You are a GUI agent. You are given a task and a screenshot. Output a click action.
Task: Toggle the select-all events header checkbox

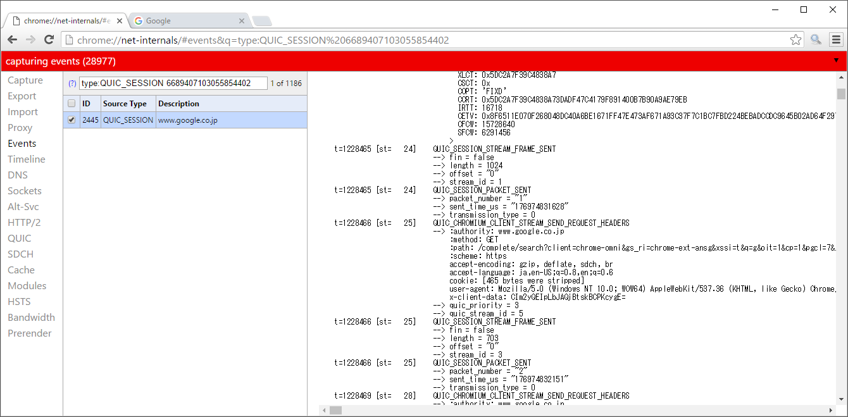[x=72, y=104]
